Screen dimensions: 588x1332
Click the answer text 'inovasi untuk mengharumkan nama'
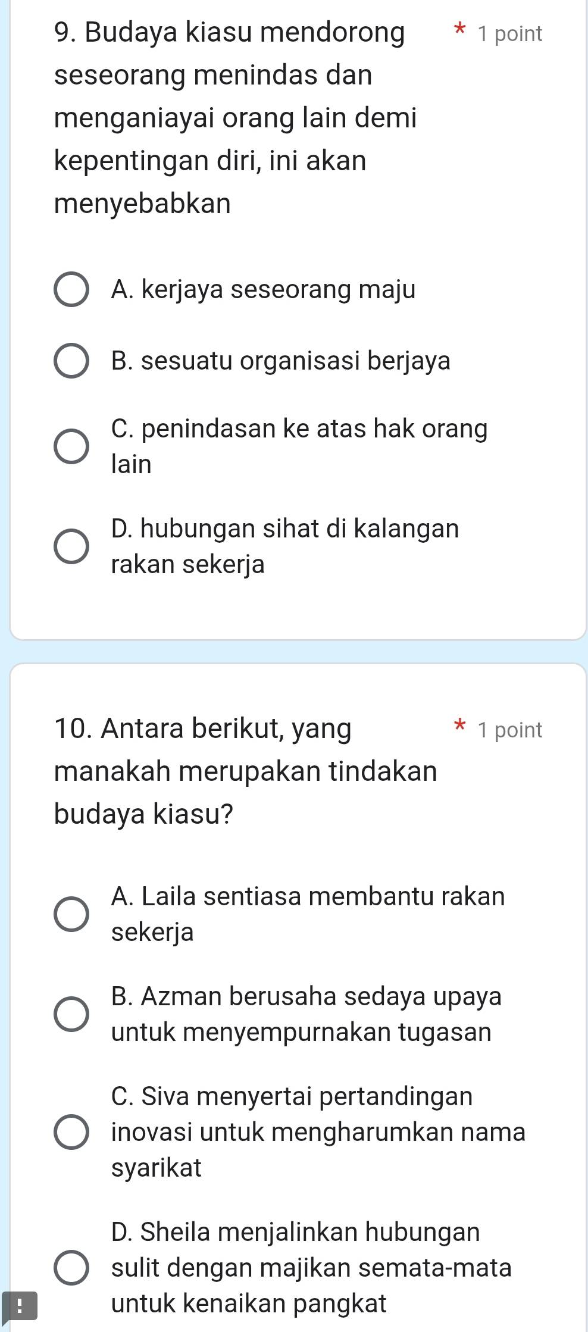tap(318, 1131)
